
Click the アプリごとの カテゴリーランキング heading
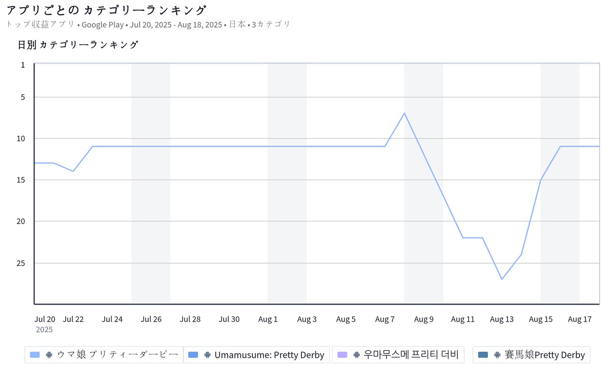pyautogui.click(x=107, y=10)
